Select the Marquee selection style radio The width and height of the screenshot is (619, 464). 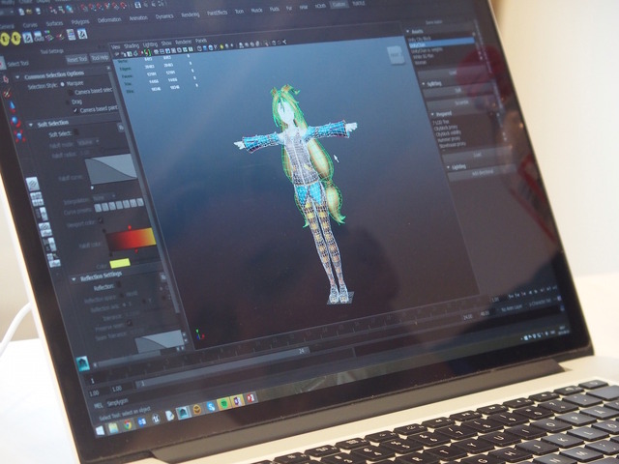(62, 84)
